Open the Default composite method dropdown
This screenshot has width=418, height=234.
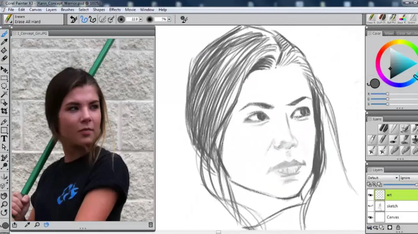tap(383, 178)
